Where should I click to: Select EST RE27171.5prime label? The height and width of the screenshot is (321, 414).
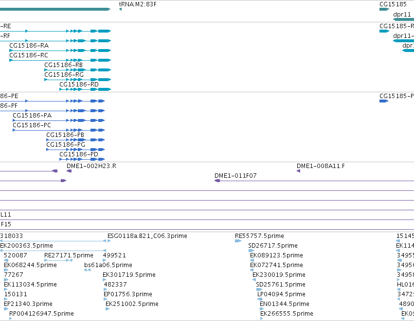click(69, 255)
